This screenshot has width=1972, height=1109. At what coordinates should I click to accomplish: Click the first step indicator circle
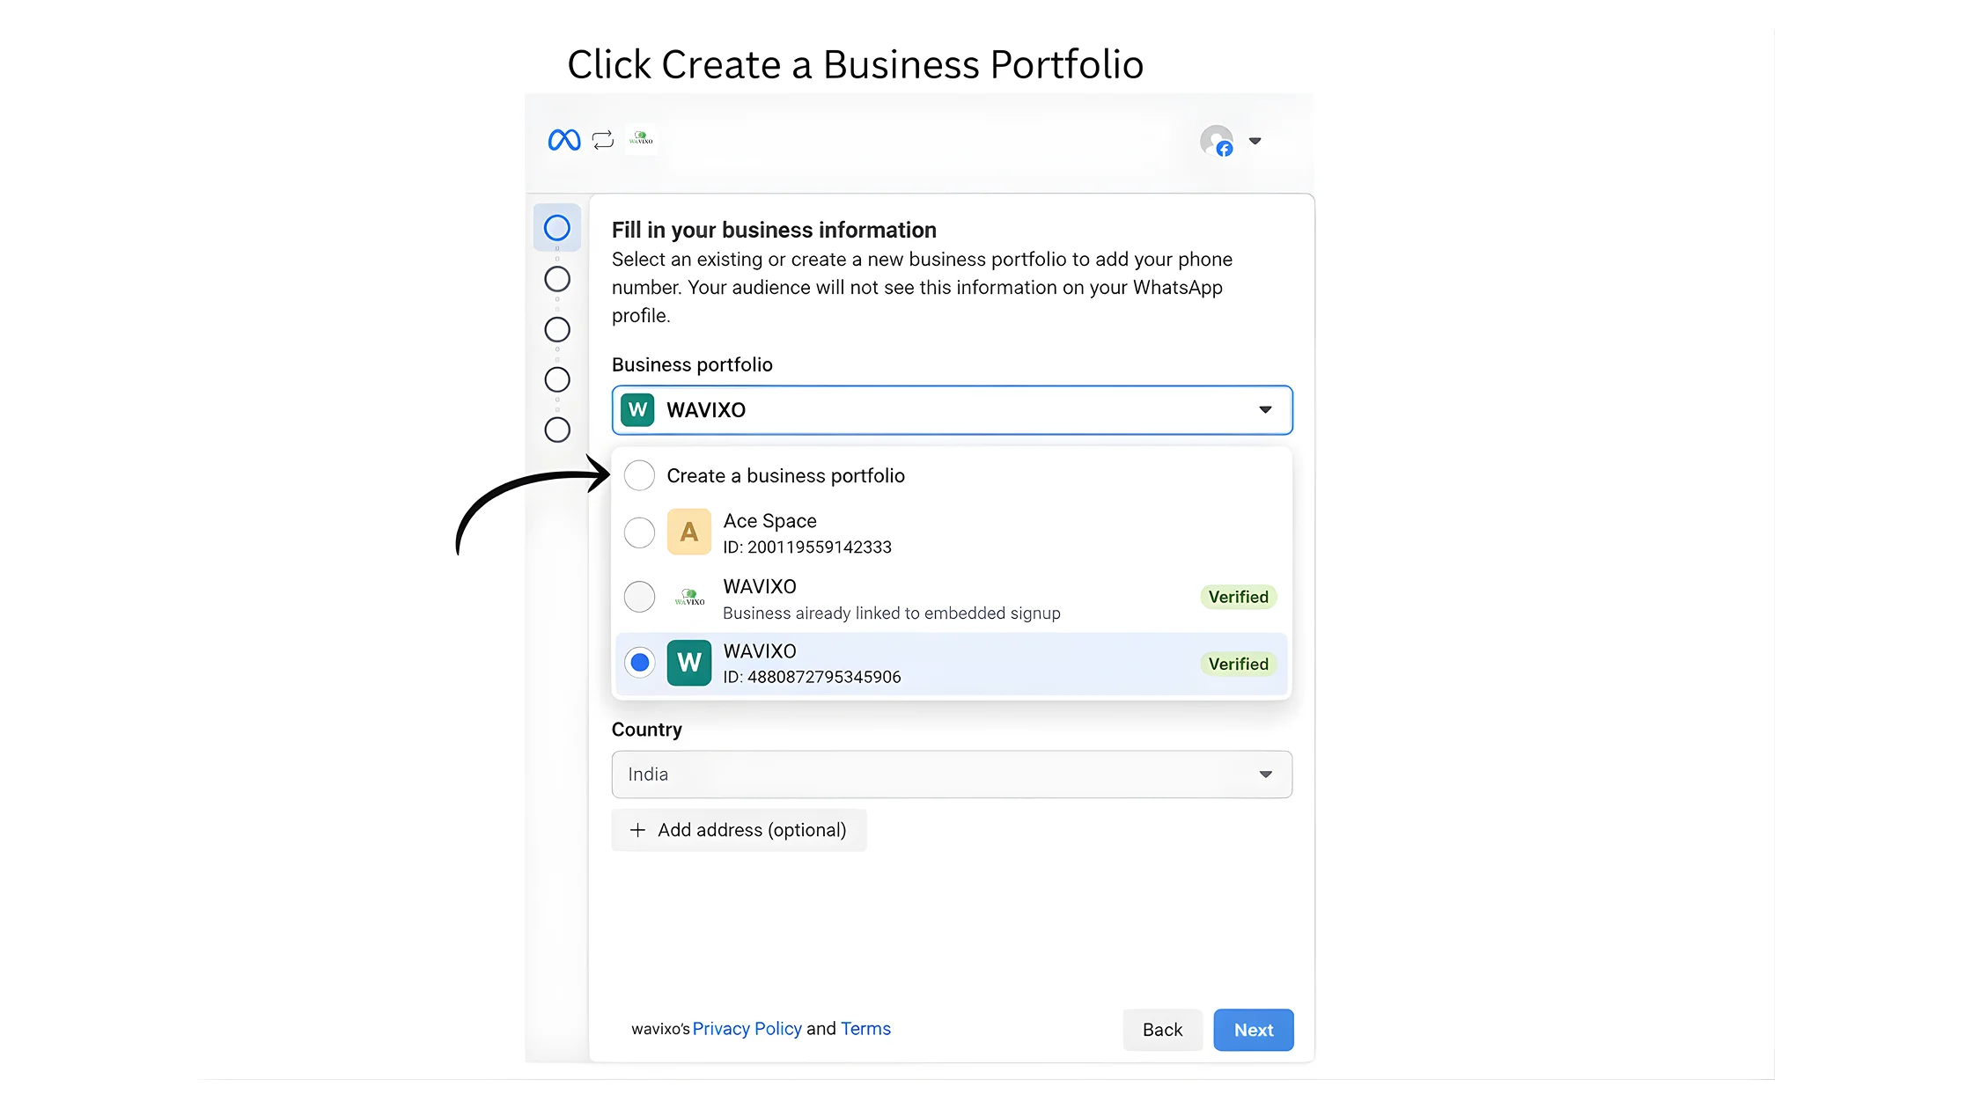tap(557, 227)
